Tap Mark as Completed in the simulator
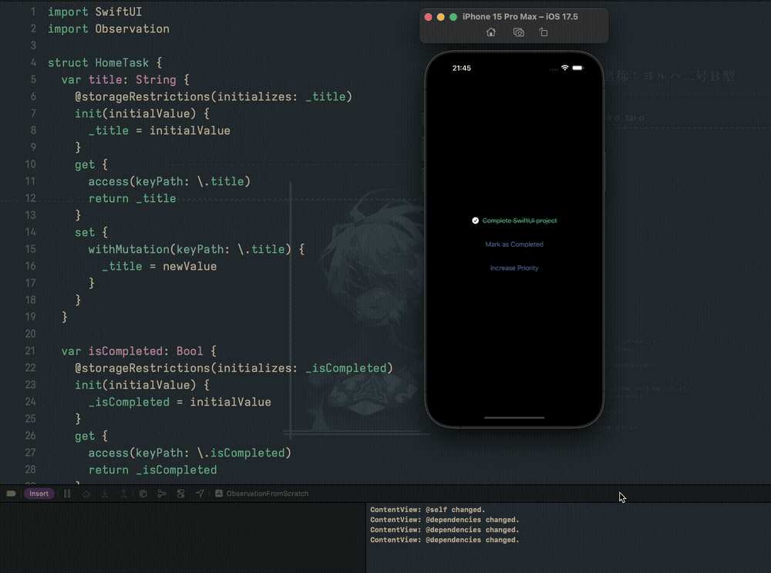Viewport: 771px width, 573px height. tap(513, 244)
